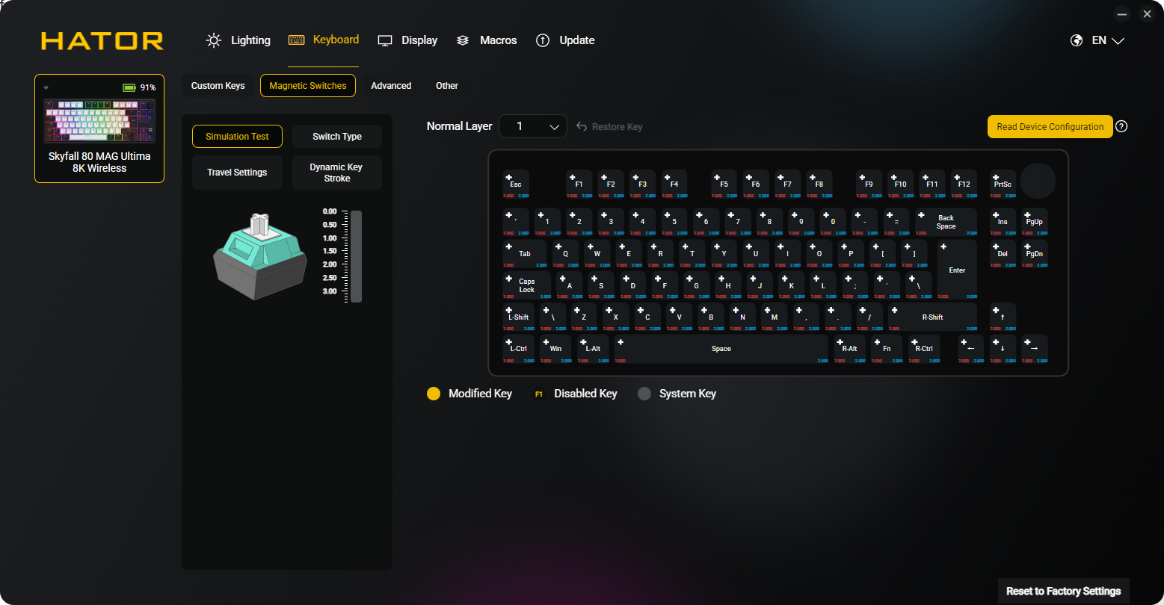Open the Lighting tab
This screenshot has width=1164, height=605.
(238, 40)
